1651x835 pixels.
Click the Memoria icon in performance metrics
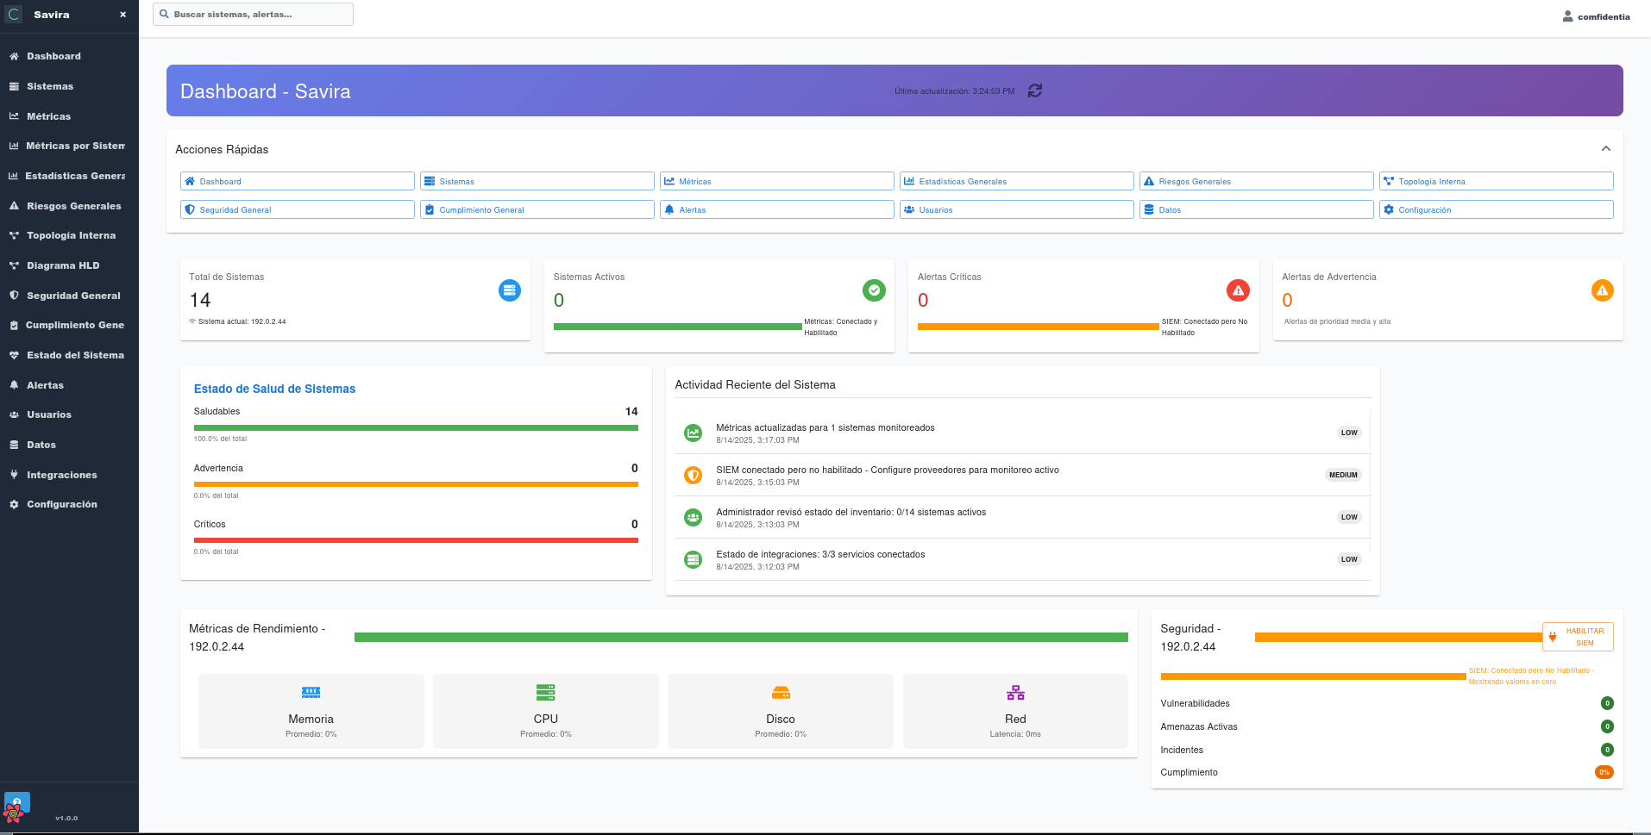(x=311, y=692)
